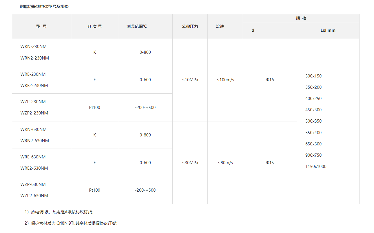Select the 1150x1000 size entry
Screen dimensions: 374x233
(x=316, y=167)
